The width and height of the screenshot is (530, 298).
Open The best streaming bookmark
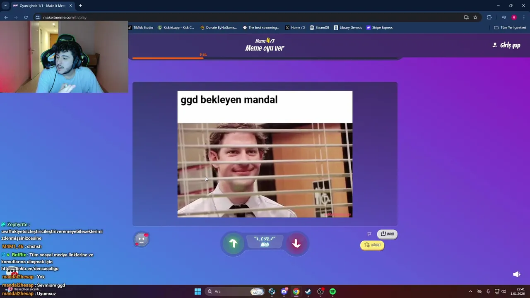[x=261, y=28]
